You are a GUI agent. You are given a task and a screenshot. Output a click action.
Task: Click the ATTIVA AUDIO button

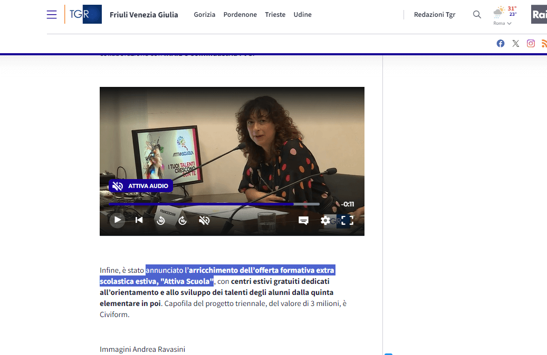[x=141, y=186]
